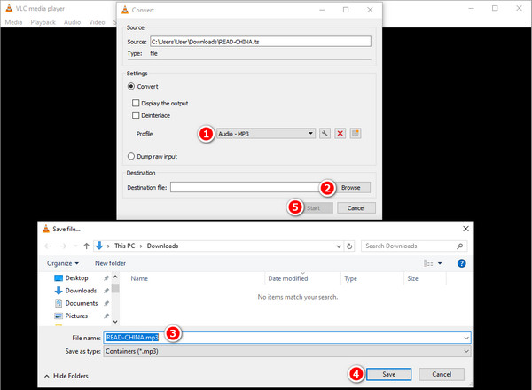
Task: Select Documents in the navigation pane
Action: click(x=82, y=303)
